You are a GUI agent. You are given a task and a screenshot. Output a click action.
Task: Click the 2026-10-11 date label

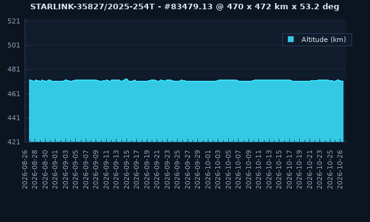pyautogui.click(x=259, y=169)
